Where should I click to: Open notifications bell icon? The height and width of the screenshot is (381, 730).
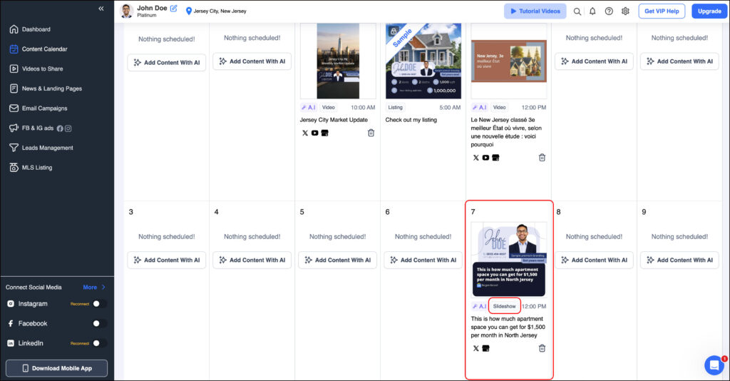click(592, 11)
